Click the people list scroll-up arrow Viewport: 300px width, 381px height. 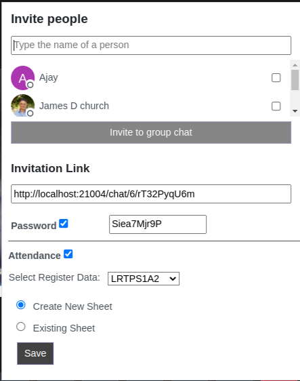[295, 65]
